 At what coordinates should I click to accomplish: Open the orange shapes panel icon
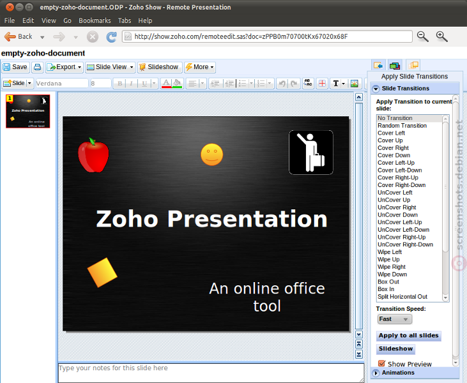click(414, 64)
